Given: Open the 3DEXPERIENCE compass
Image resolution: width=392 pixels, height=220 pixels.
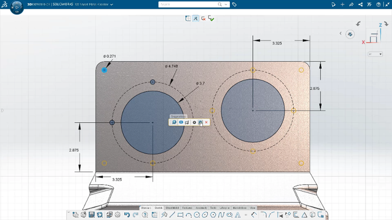Looking at the screenshot, I should click(16, 7).
